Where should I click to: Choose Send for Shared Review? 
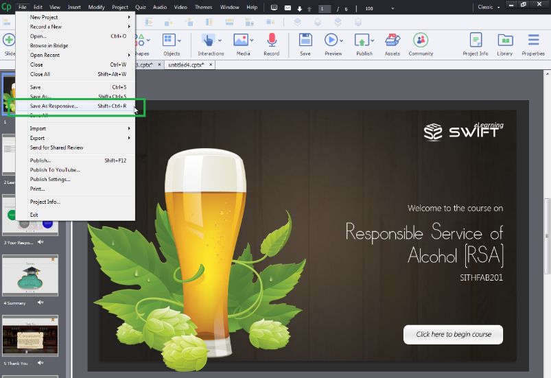coord(75,147)
